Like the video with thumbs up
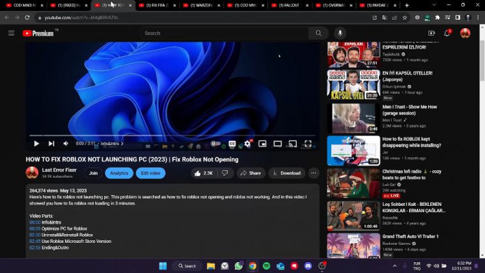The height and width of the screenshot is (273, 485). tap(204, 173)
